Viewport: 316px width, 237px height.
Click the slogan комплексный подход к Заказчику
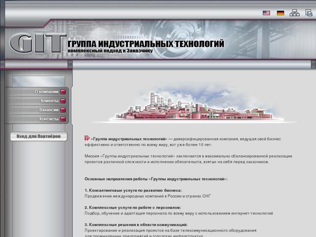tap(110, 50)
